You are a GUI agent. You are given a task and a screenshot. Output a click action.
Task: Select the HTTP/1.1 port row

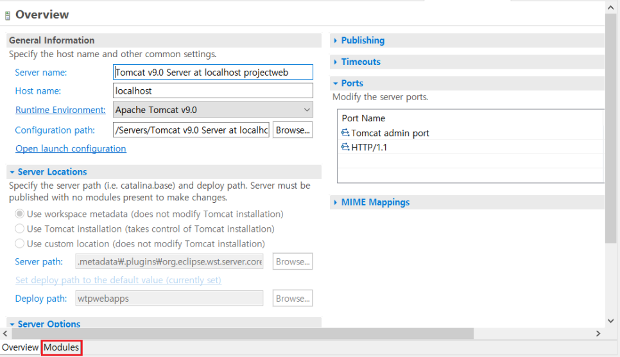pyautogui.click(x=470, y=147)
